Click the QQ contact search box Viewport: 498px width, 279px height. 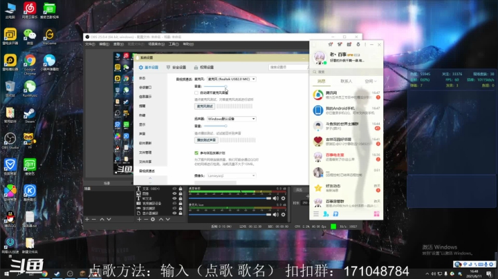[347, 72]
